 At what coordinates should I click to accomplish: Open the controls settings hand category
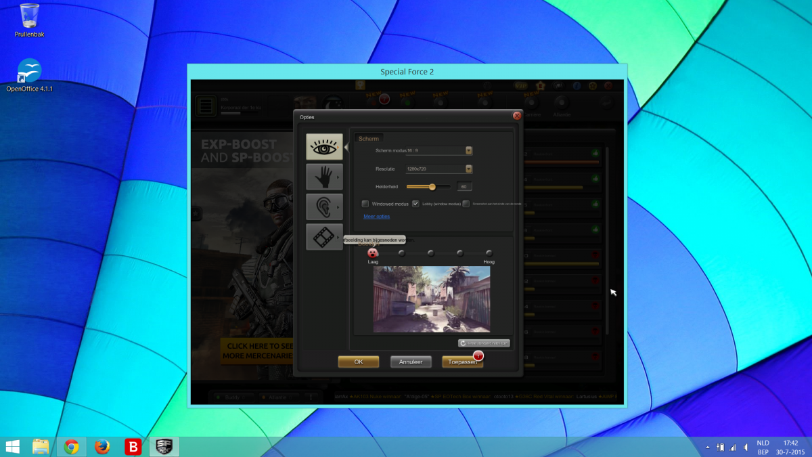(x=324, y=177)
